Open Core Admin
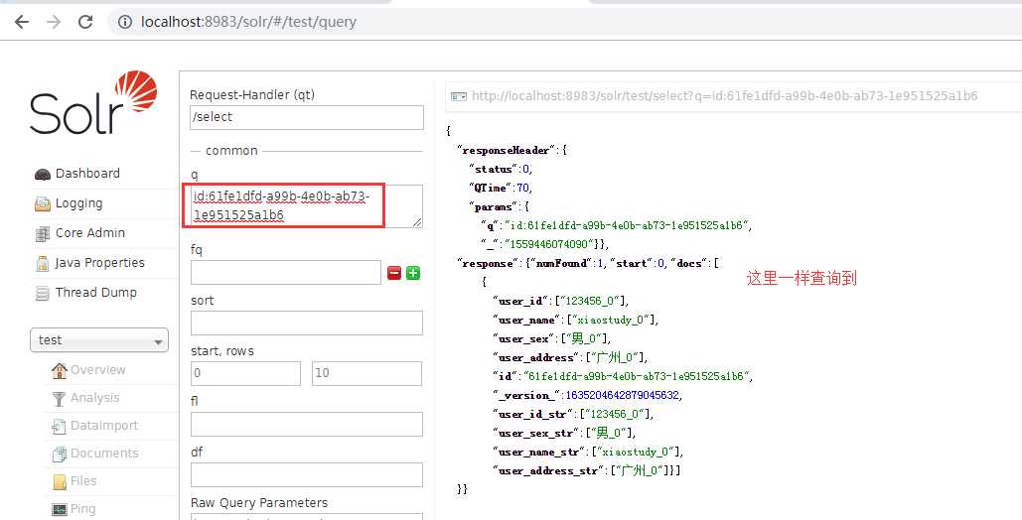The width and height of the screenshot is (1022, 520). coord(90,232)
